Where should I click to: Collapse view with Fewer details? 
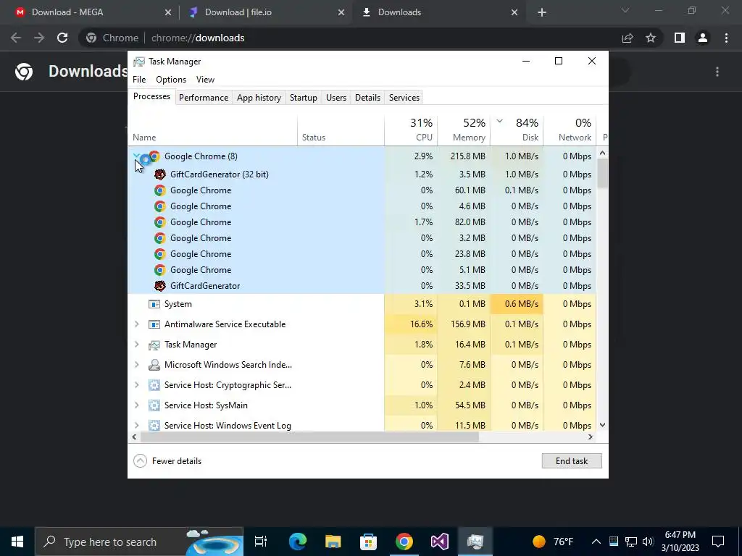(x=167, y=461)
